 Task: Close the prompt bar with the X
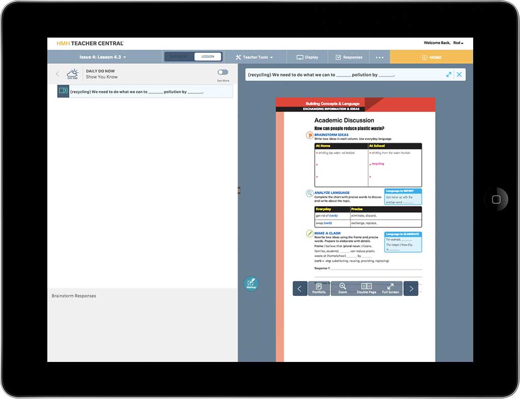459,75
